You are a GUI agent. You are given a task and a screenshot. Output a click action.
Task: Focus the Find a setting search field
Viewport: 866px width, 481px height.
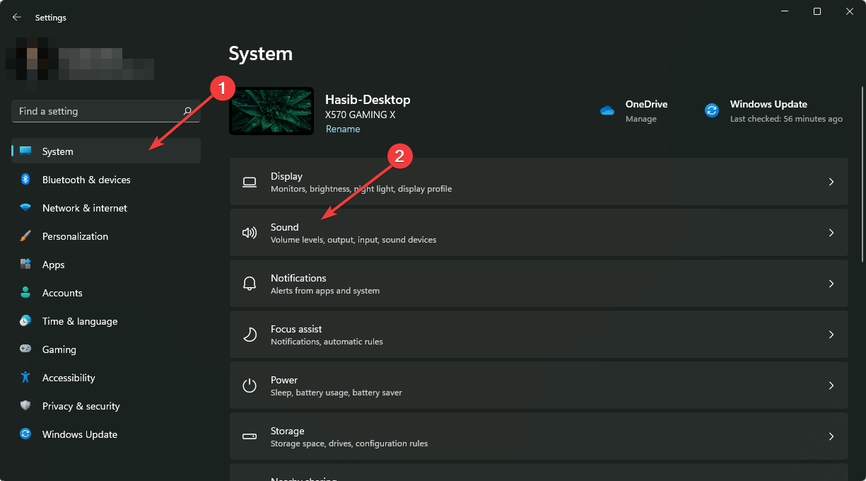[106, 111]
